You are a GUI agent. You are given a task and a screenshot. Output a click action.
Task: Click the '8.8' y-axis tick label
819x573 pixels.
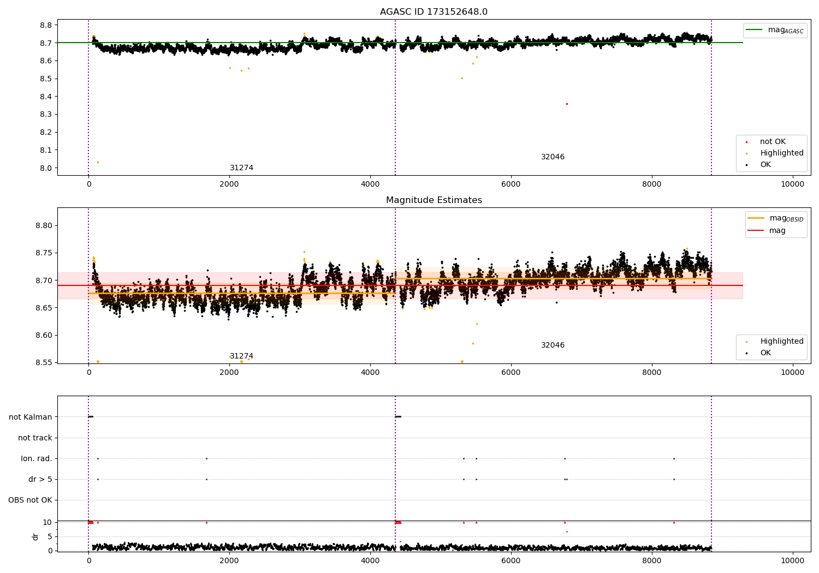[x=46, y=25]
